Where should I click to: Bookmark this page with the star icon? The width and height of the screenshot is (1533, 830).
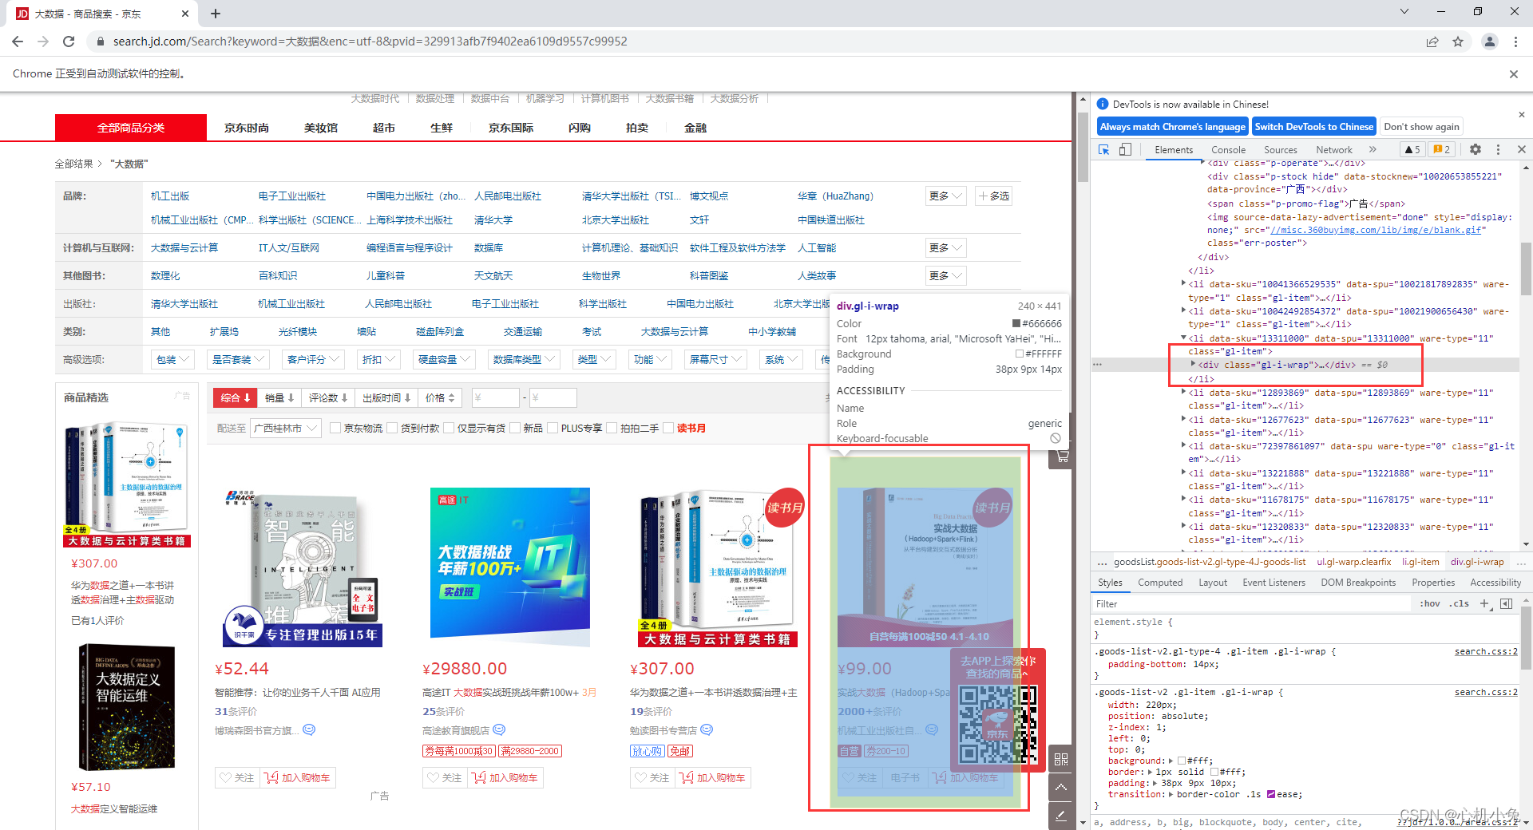pos(1458,41)
